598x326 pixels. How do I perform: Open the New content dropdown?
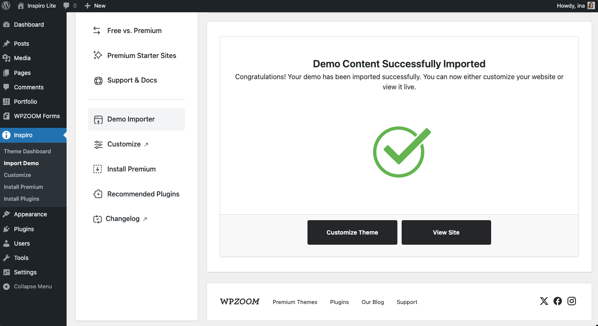(95, 6)
